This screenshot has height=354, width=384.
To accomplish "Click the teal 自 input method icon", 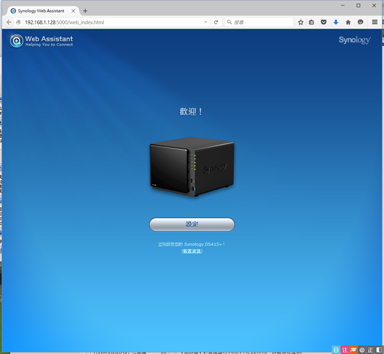I will click(x=336, y=350).
